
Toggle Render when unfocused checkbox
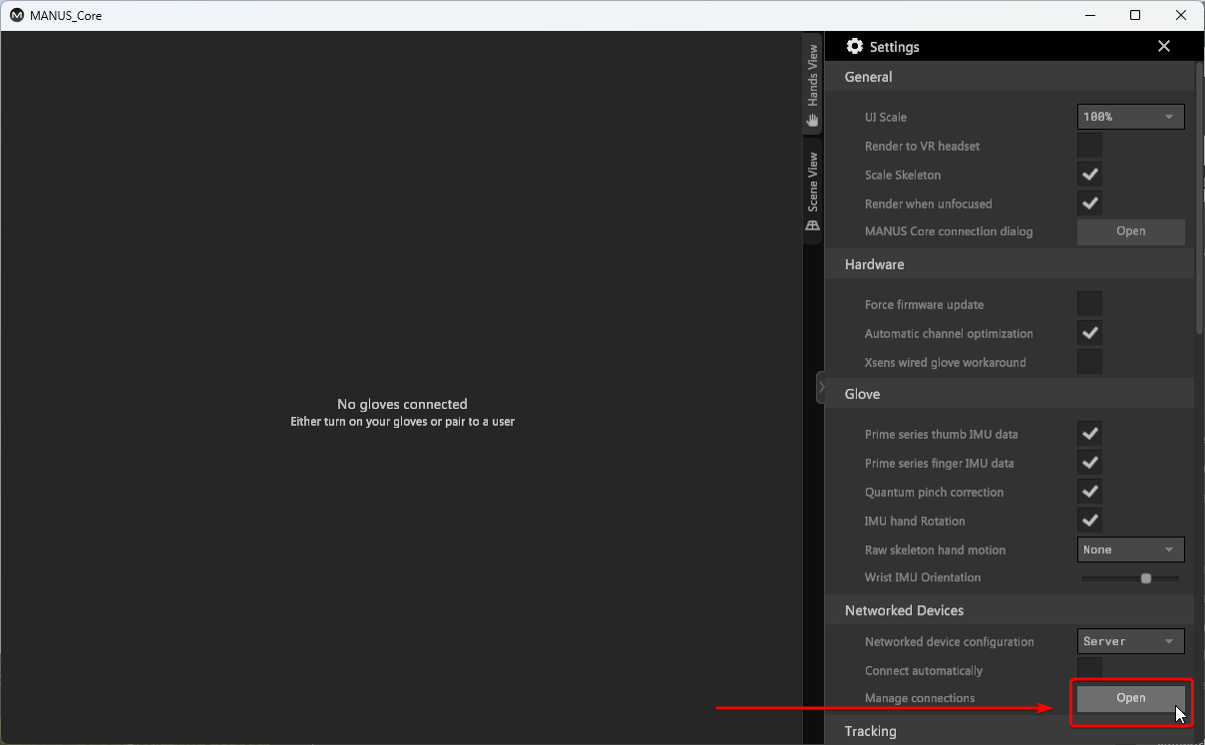1090,203
